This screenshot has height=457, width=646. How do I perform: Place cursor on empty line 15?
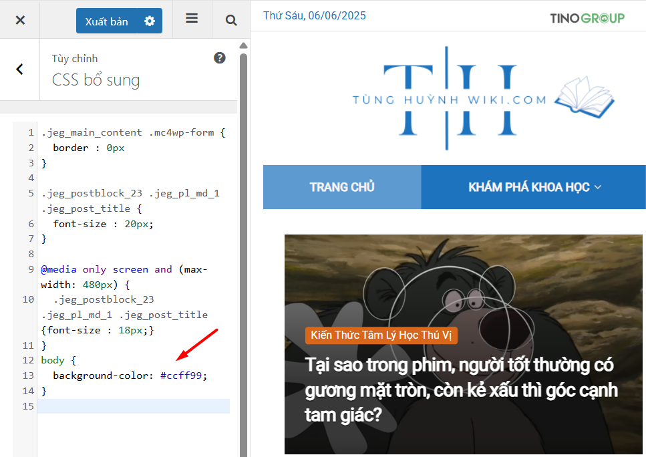pyautogui.click(x=134, y=406)
